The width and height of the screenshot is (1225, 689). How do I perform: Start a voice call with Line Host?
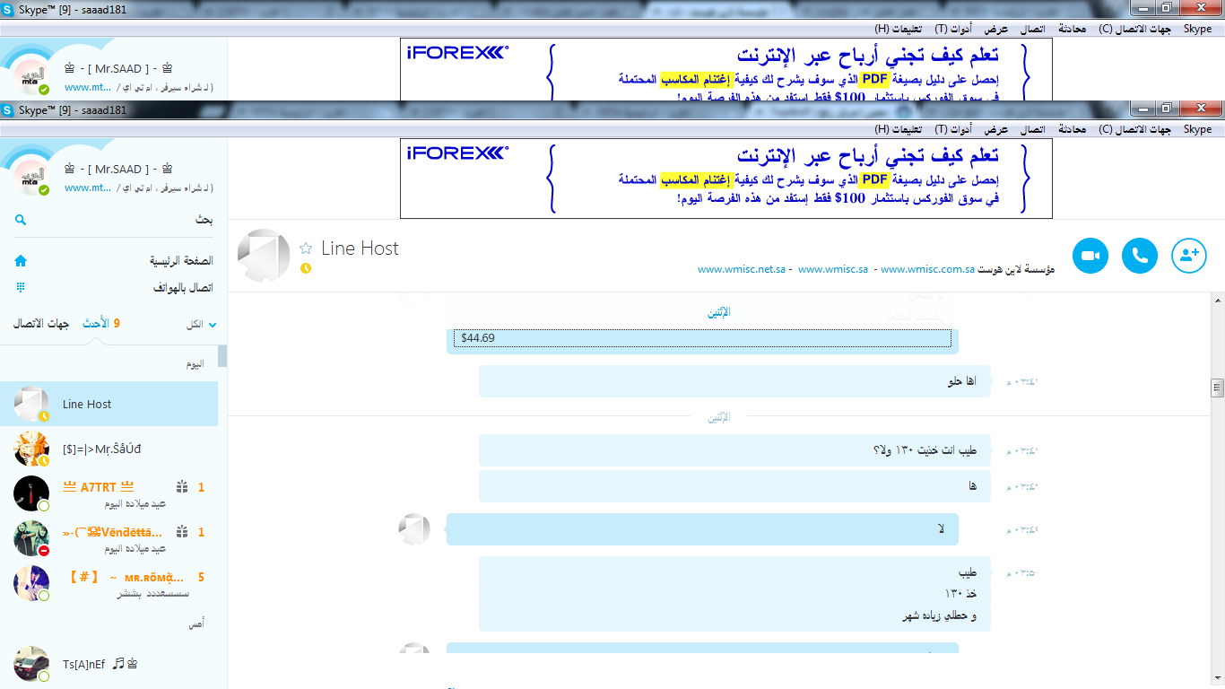[1140, 256]
